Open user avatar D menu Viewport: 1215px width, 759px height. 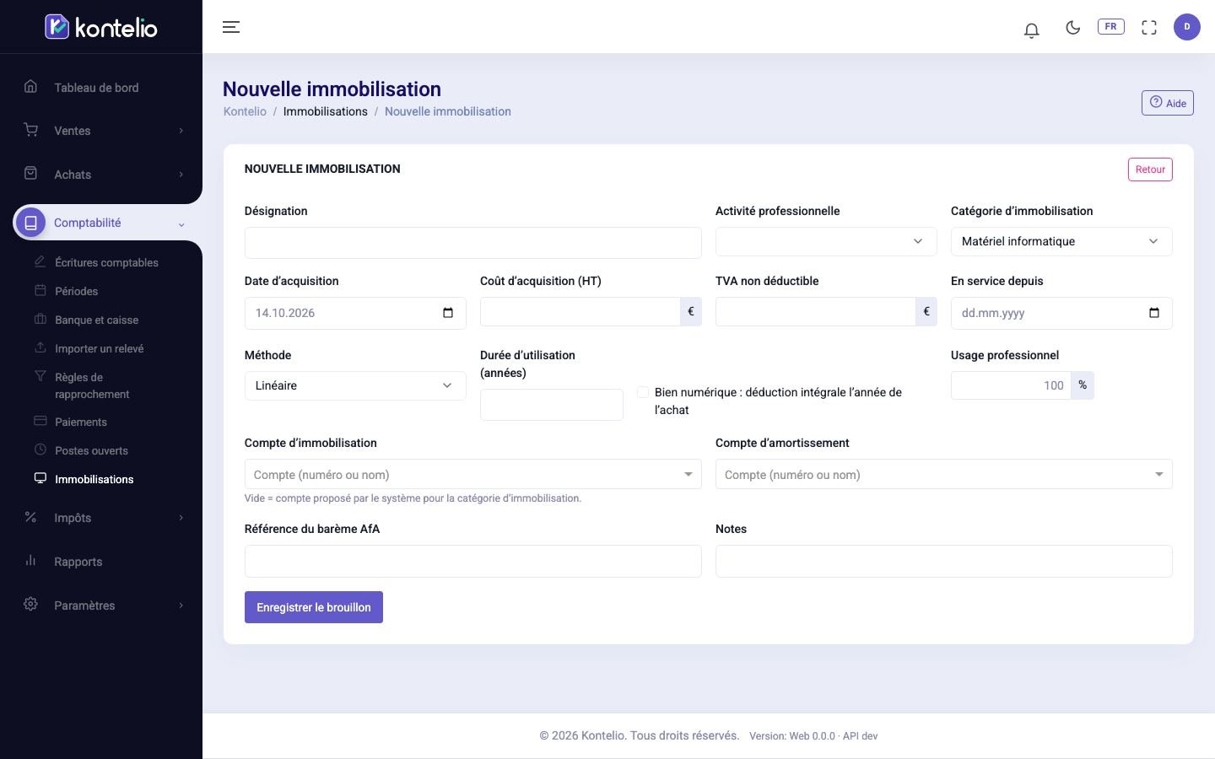tap(1187, 27)
